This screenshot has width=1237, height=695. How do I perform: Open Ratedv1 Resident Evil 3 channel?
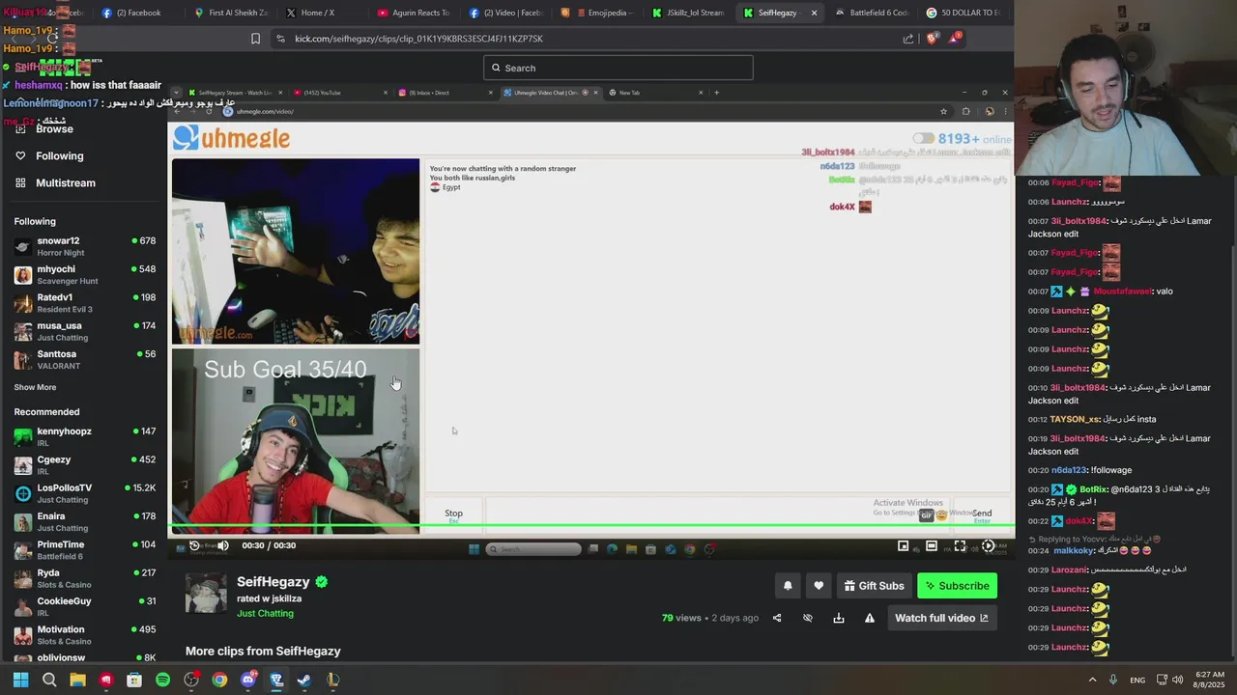click(x=84, y=303)
